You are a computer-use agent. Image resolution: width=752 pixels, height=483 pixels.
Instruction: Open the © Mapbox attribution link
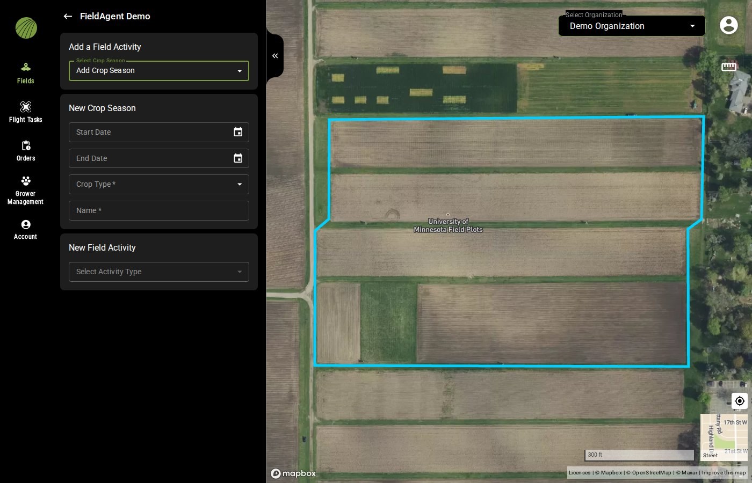pyautogui.click(x=609, y=473)
